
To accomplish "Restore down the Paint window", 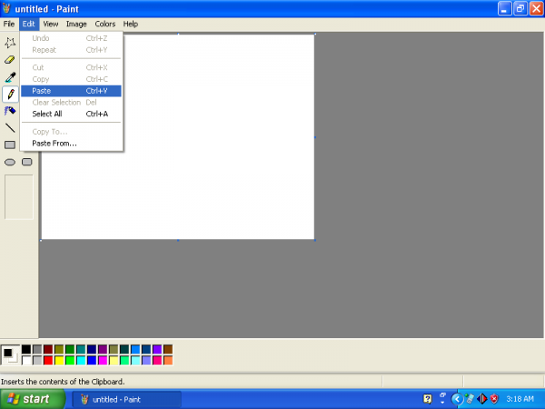I will click(x=520, y=9).
